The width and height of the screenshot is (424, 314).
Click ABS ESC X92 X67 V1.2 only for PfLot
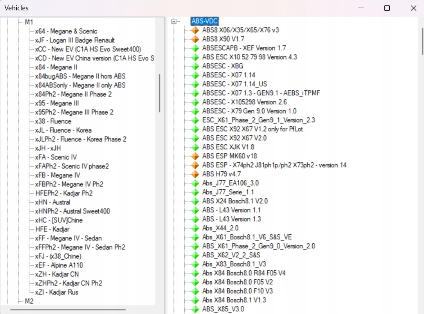253,129
